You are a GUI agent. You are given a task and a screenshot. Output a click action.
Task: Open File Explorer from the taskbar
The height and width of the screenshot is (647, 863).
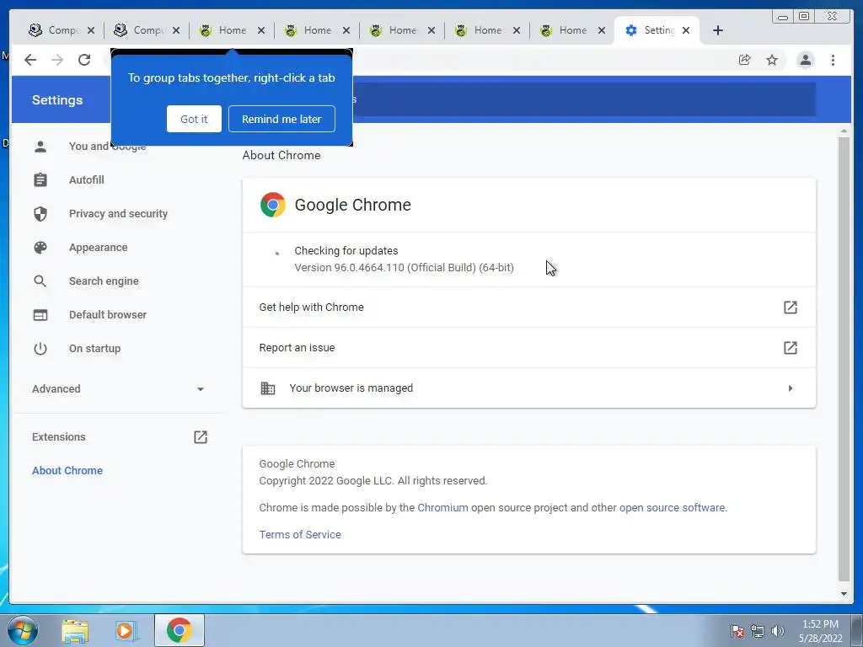pos(75,630)
